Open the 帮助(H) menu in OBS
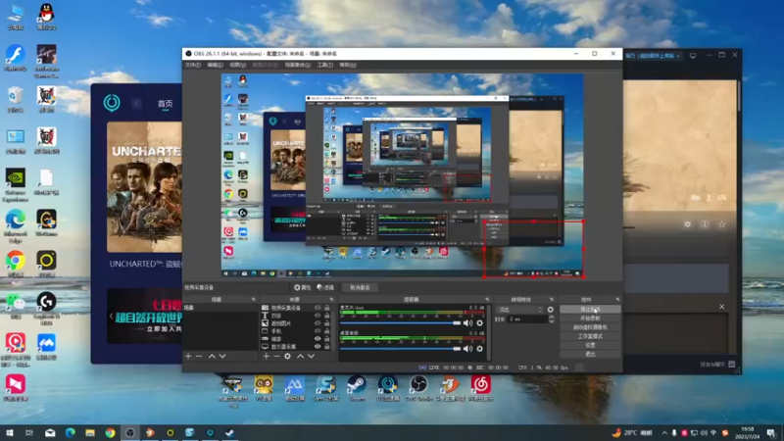 tap(348, 65)
